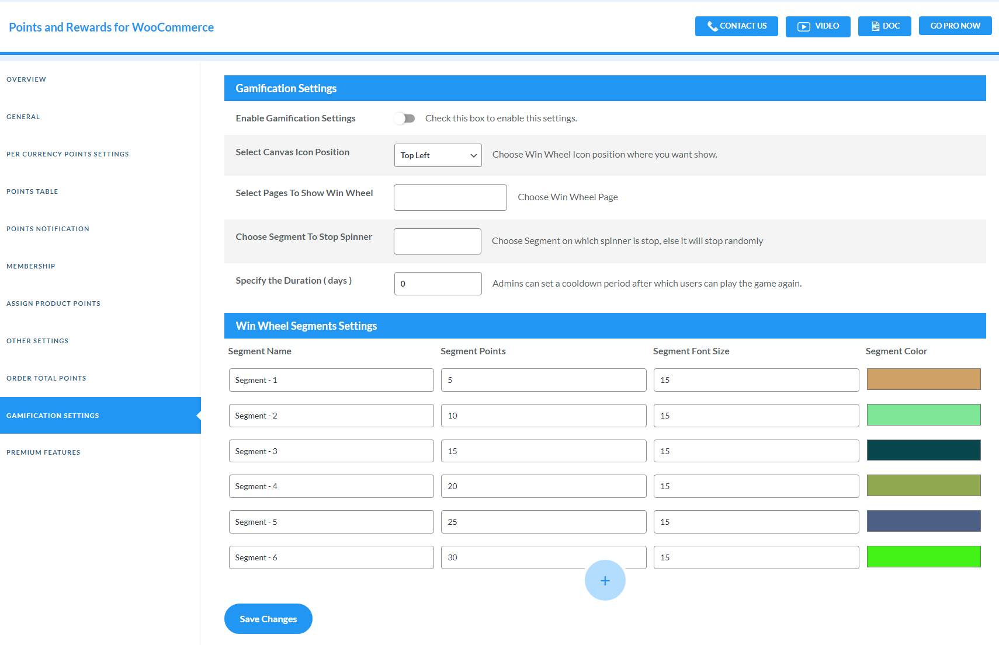The width and height of the screenshot is (999, 645).
Task: Open Choose Segment To Stop Spinner field
Action: click(x=438, y=241)
